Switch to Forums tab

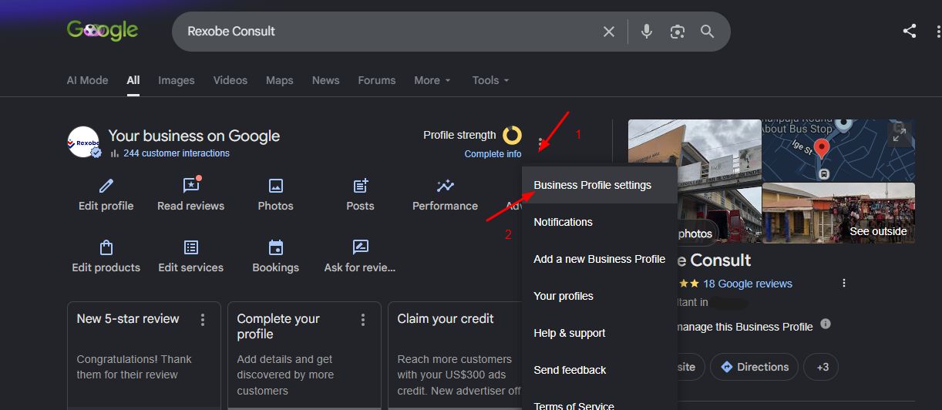click(x=377, y=80)
